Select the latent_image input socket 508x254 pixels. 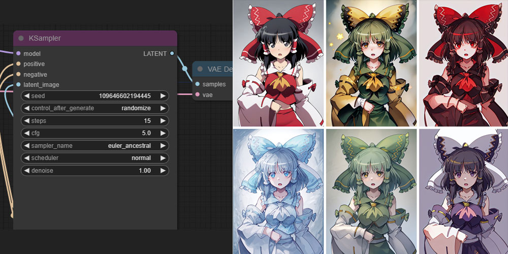(x=18, y=84)
